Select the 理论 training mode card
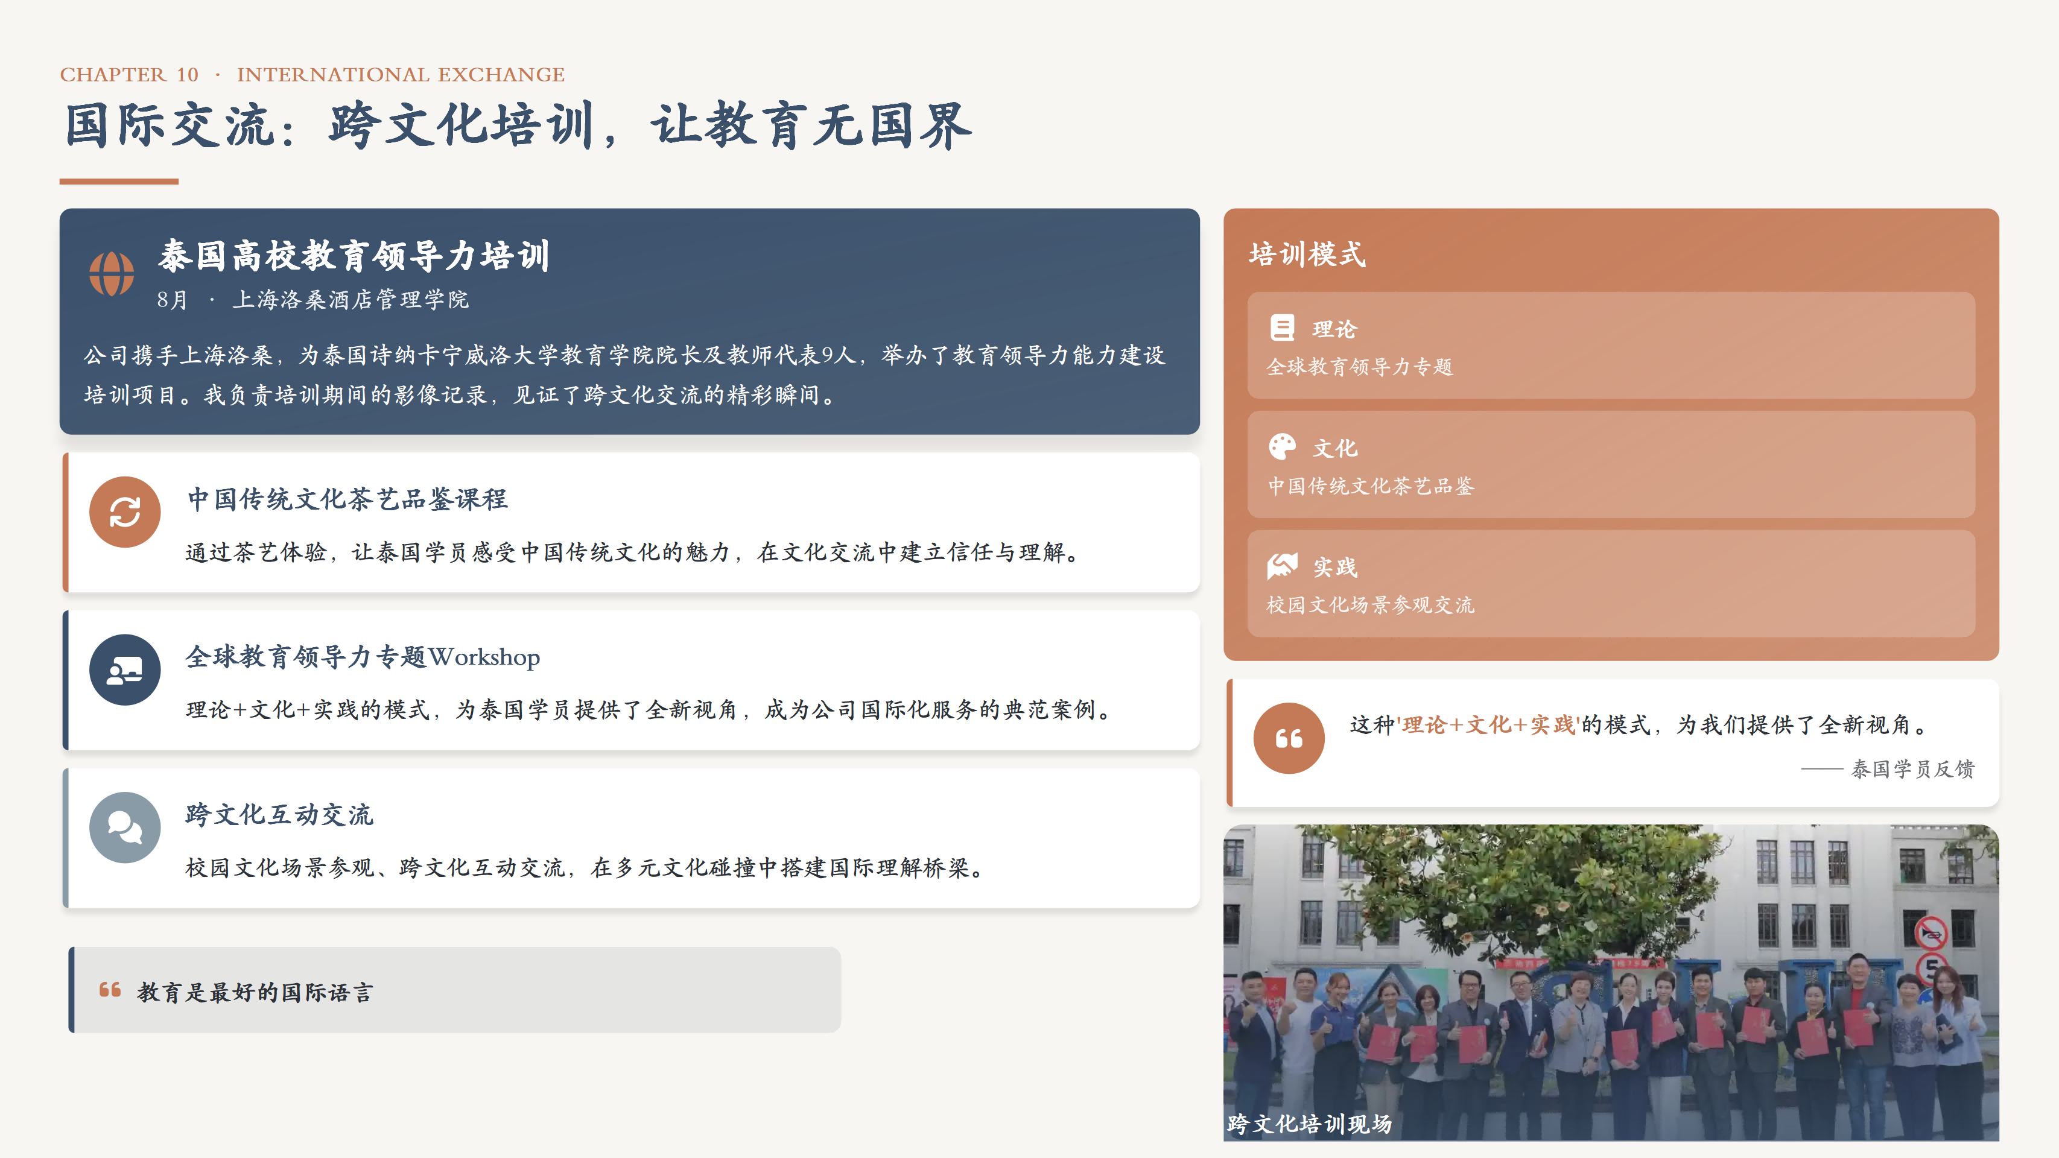 [x=1611, y=345]
